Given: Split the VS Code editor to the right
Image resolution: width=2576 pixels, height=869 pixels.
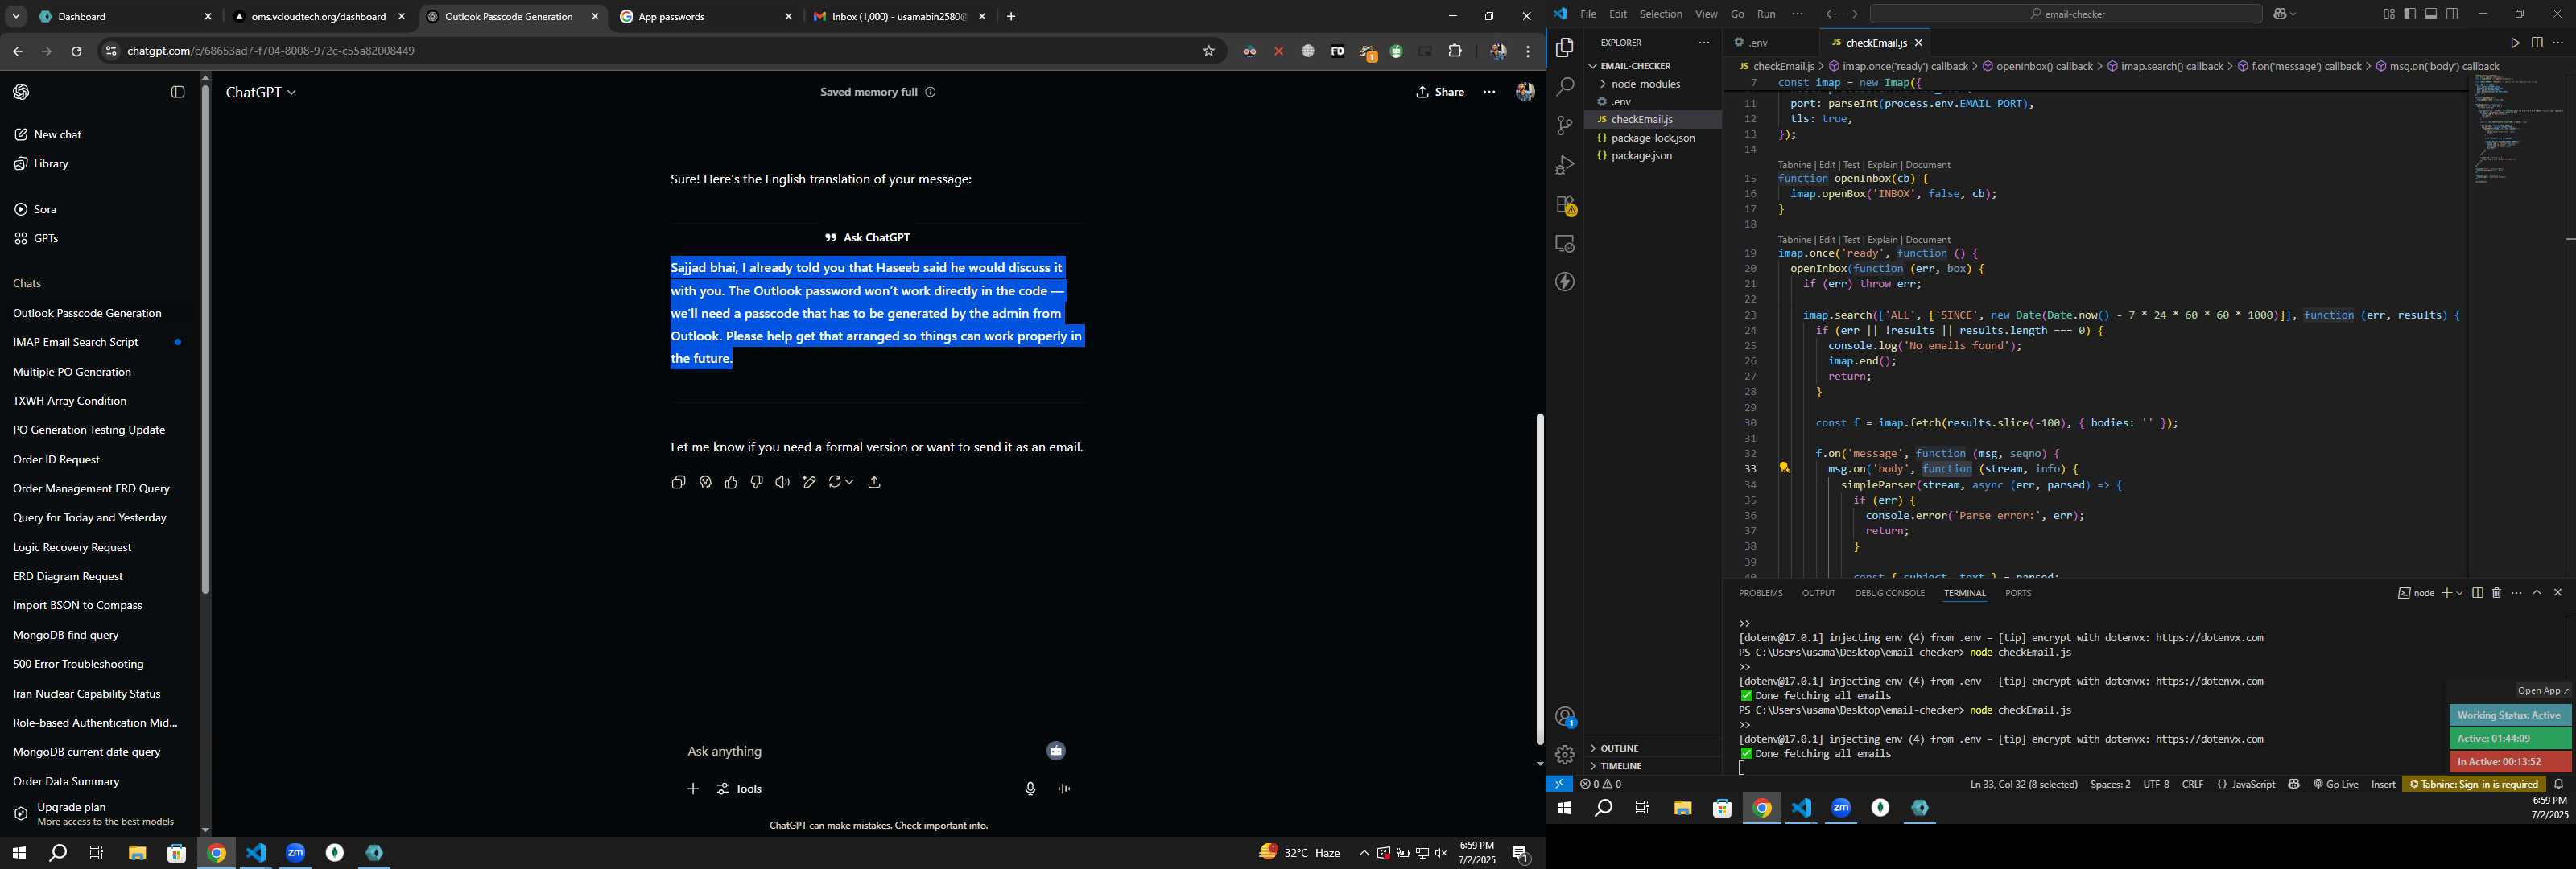Looking at the screenshot, I should click(x=2536, y=43).
